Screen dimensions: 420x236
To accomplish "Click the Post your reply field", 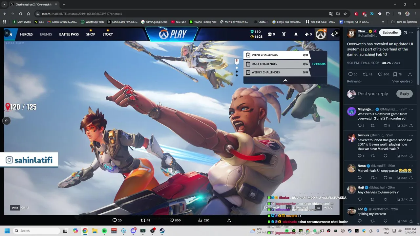I will coord(373,94).
